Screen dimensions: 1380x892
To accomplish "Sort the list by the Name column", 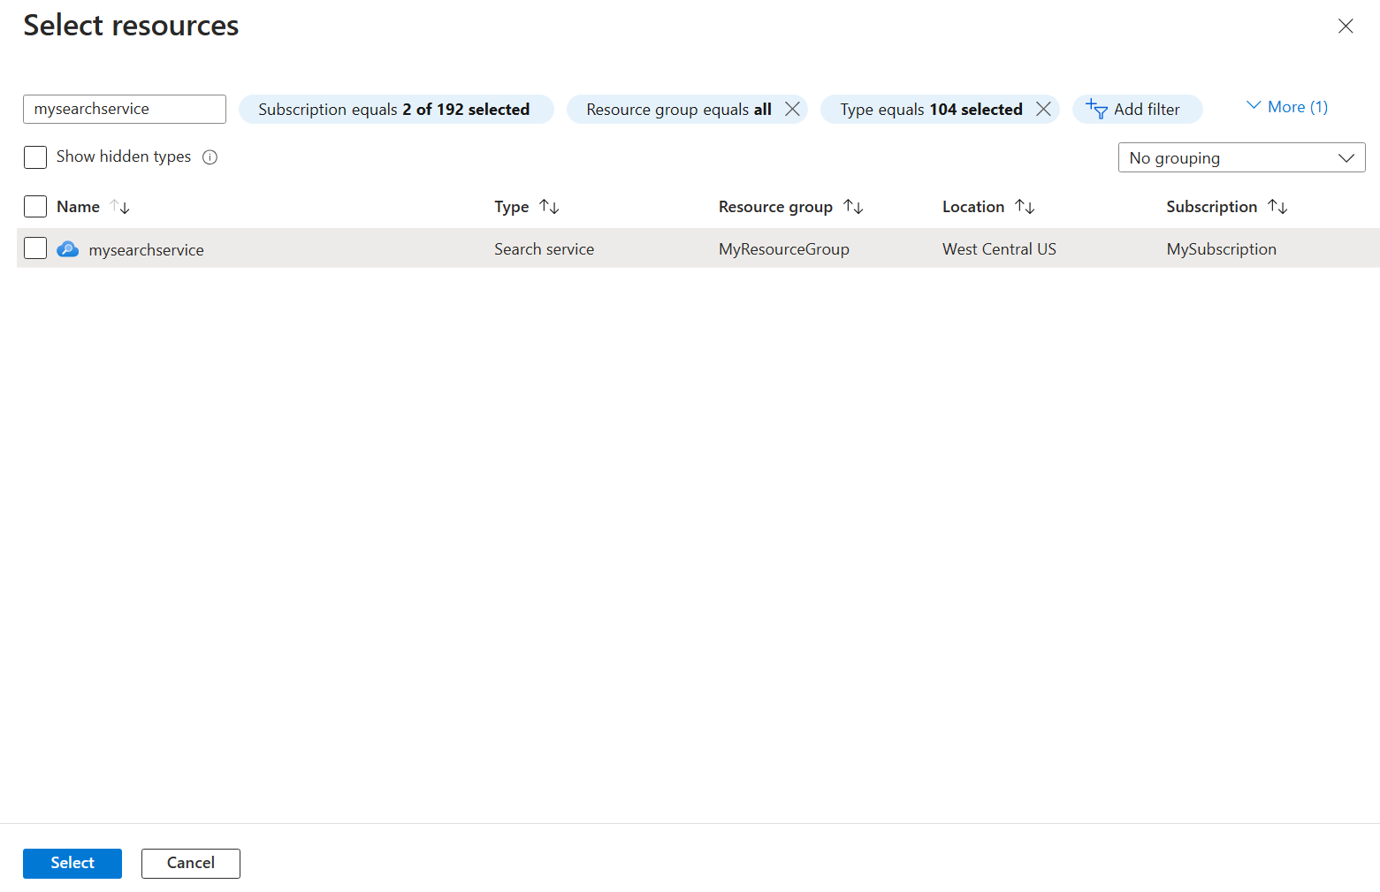I will click(x=120, y=207).
